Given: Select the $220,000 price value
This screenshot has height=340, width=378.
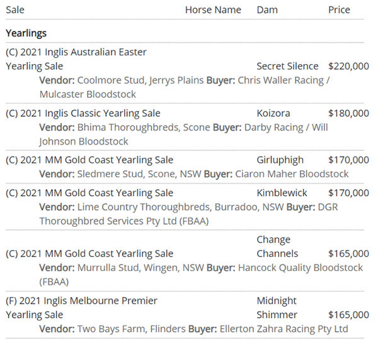Looking at the screenshot, I should (x=348, y=66).
